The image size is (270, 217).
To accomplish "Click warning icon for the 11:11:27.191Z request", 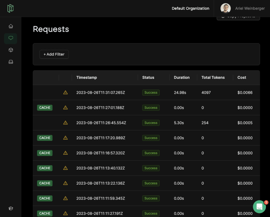I will coord(65,213).
